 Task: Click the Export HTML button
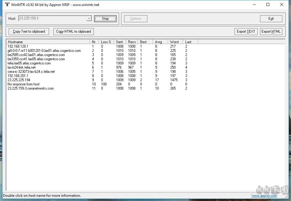pos(271,31)
